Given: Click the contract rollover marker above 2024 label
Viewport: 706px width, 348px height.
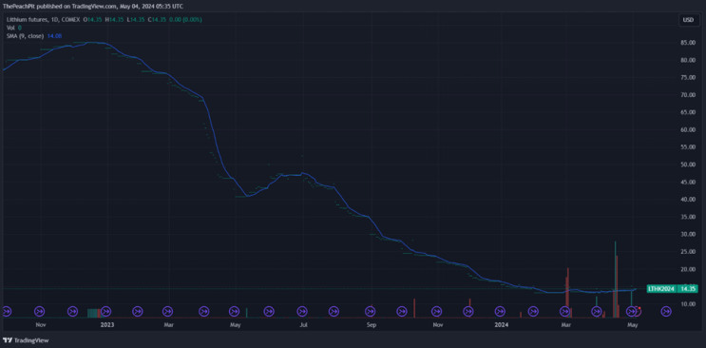Looking at the screenshot, I should click(500, 311).
